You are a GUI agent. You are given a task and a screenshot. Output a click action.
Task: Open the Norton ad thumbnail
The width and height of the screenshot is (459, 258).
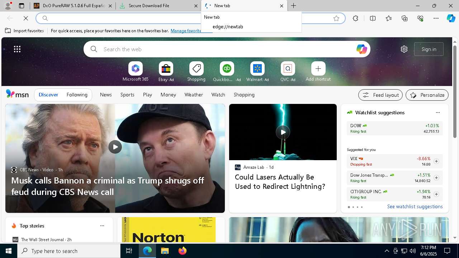[169, 230]
